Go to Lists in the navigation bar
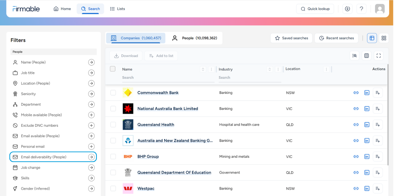 click(x=117, y=9)
